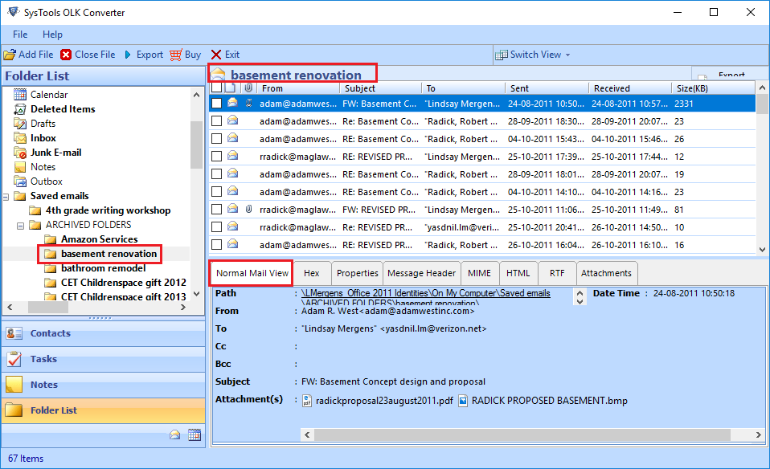Click the Export arrow icon in toolbar
The width and height of the screenshot is (770, 469).
pyautogui.click(x=128, y=55)
